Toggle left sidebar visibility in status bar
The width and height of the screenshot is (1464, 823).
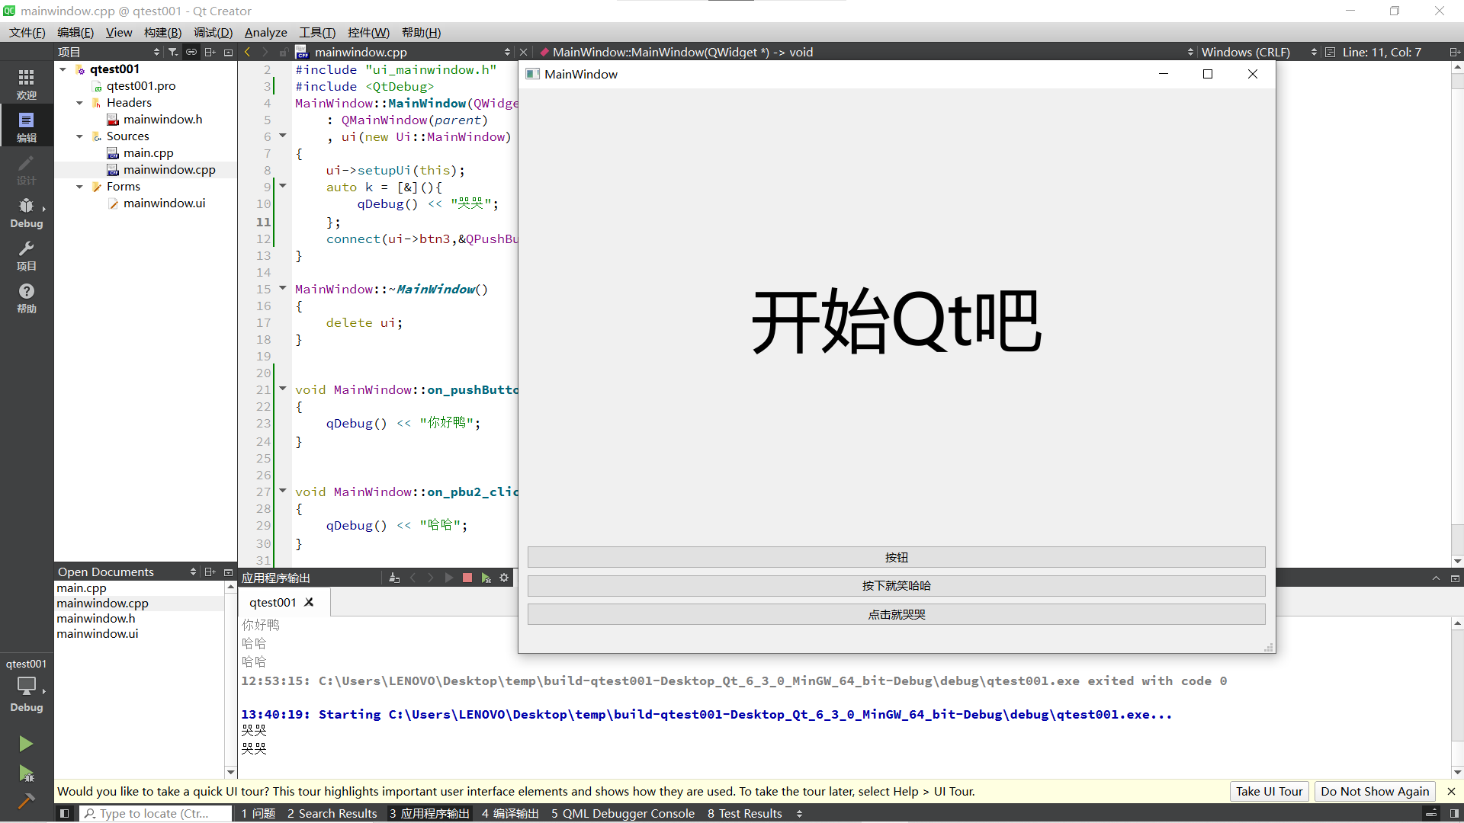pos(65,813)
